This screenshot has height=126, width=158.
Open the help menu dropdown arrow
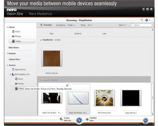[x=150, y=20]
